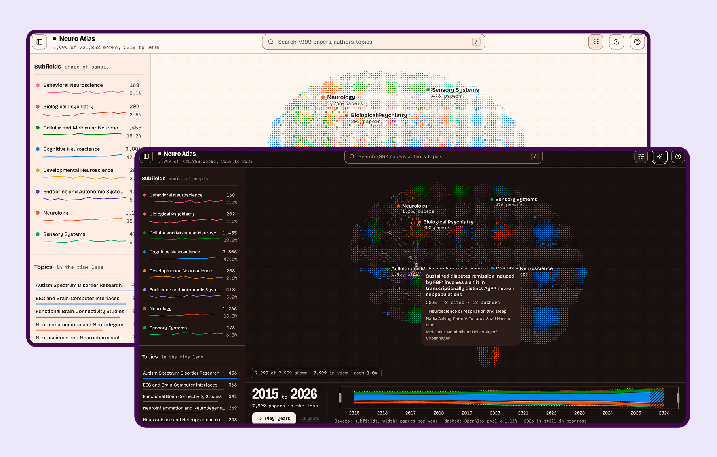
Task: Click the 2020 mark on the timeline
Action: coord(495,413)
